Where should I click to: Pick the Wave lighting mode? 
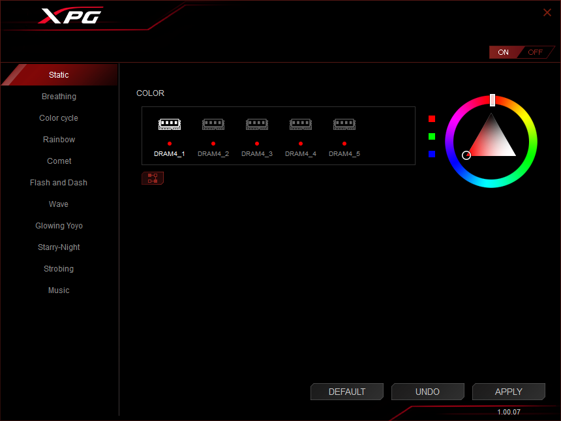(x=59, y=204)
